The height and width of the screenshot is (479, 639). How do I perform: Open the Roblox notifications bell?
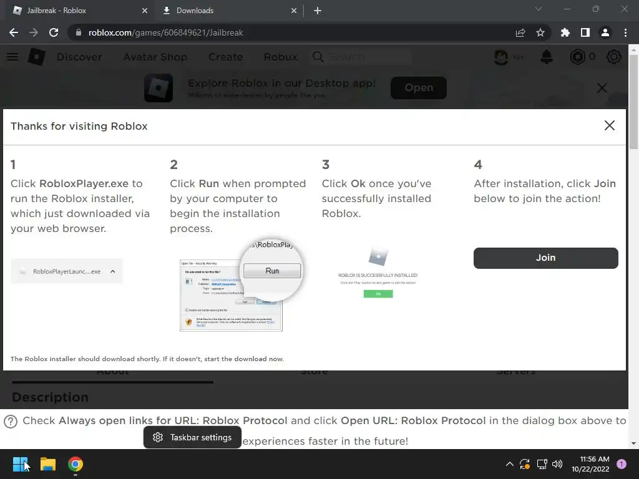[547, 57]
